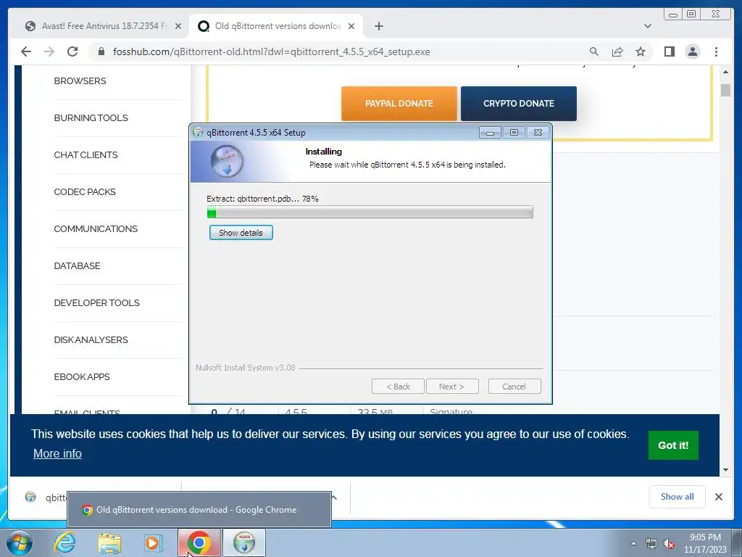Show hidden system tray icons
Screen dimensions: 742x557
[x=633, y=544]
